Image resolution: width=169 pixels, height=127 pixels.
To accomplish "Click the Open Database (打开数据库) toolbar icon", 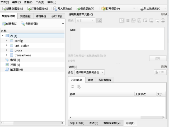I will [x=29, y=8].
